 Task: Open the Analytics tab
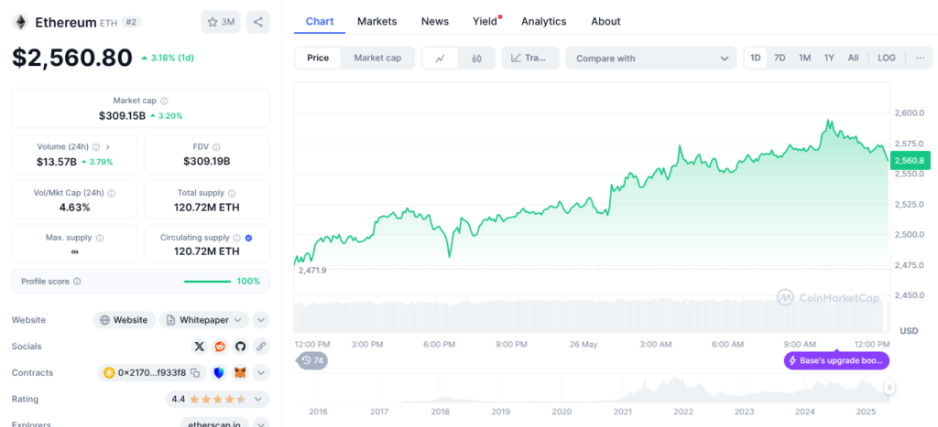tap(544, 22)
